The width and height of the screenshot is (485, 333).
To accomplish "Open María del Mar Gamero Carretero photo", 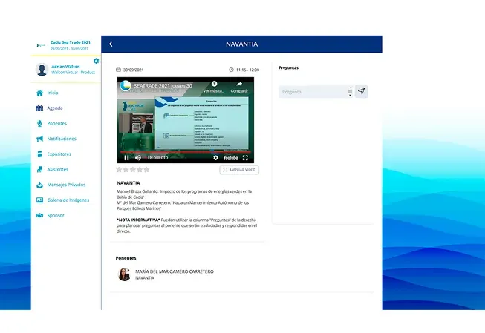I will coord(124,274).
